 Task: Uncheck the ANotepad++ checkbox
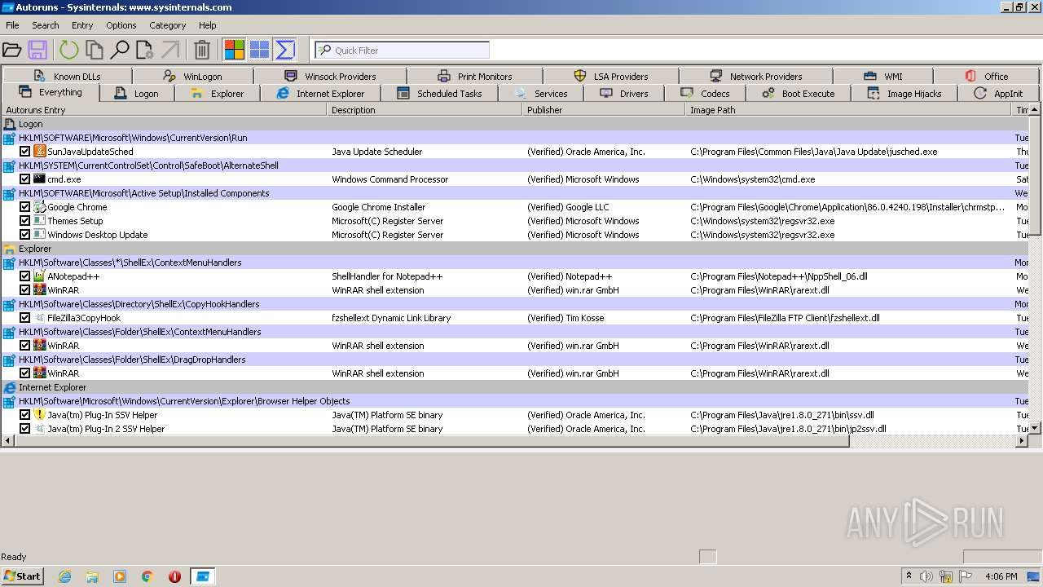[x=25, y=276]
